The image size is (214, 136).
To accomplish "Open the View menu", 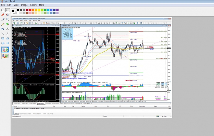I will [16, 5].
